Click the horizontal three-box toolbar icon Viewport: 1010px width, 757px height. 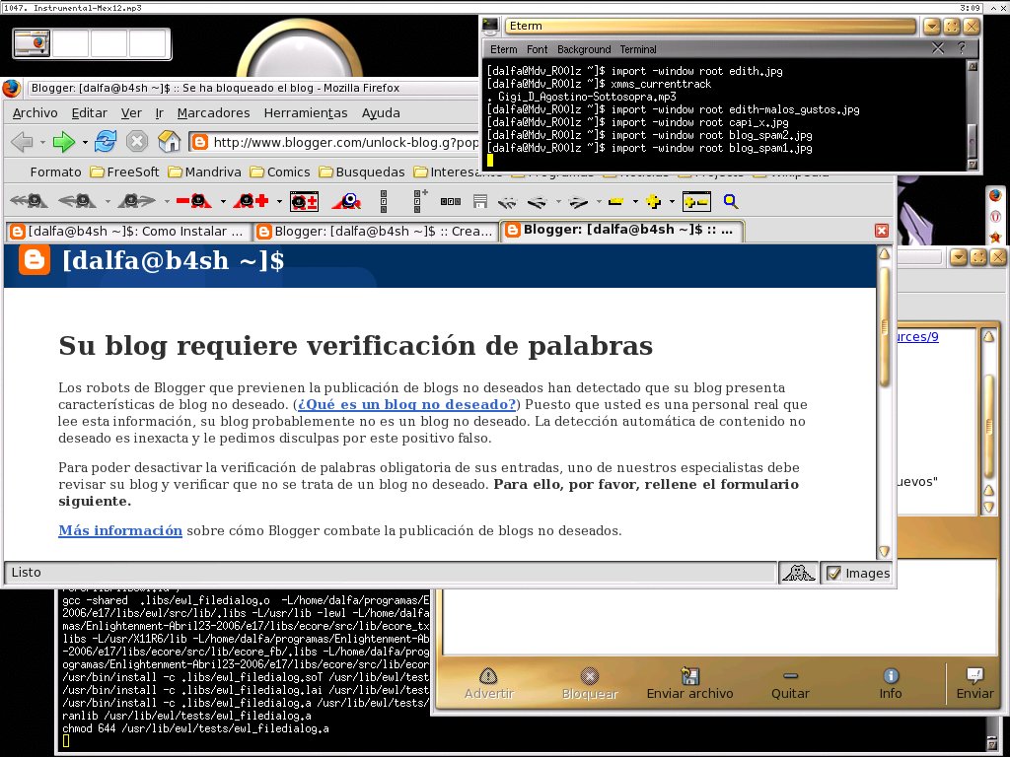point(450,201)
